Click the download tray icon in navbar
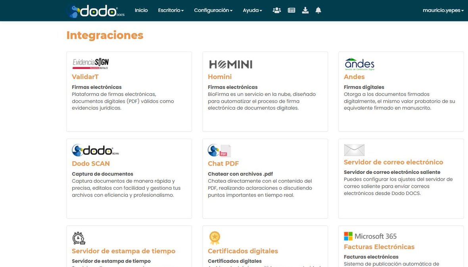Screen dimensions: 468x267 (305, 10)
